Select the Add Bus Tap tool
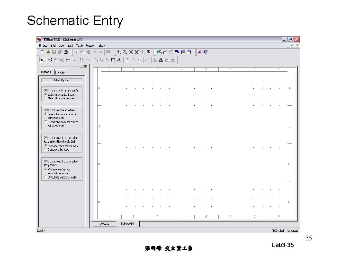Image resolution: width=341 pixels, height=255 pixels. (x=68, y=60)
